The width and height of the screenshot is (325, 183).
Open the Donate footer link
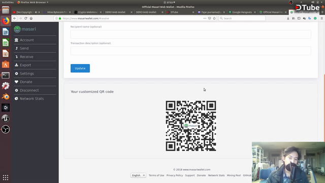coord(201,175)
